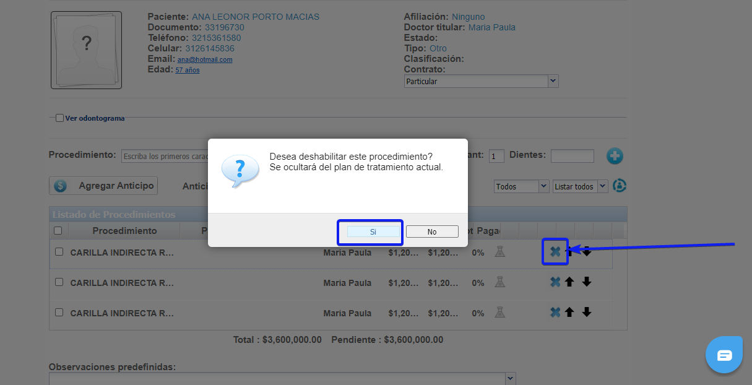Click patient name ANA LEONOR PORTO MACIAS
The image size is (752, 385).
pos(256,17)
